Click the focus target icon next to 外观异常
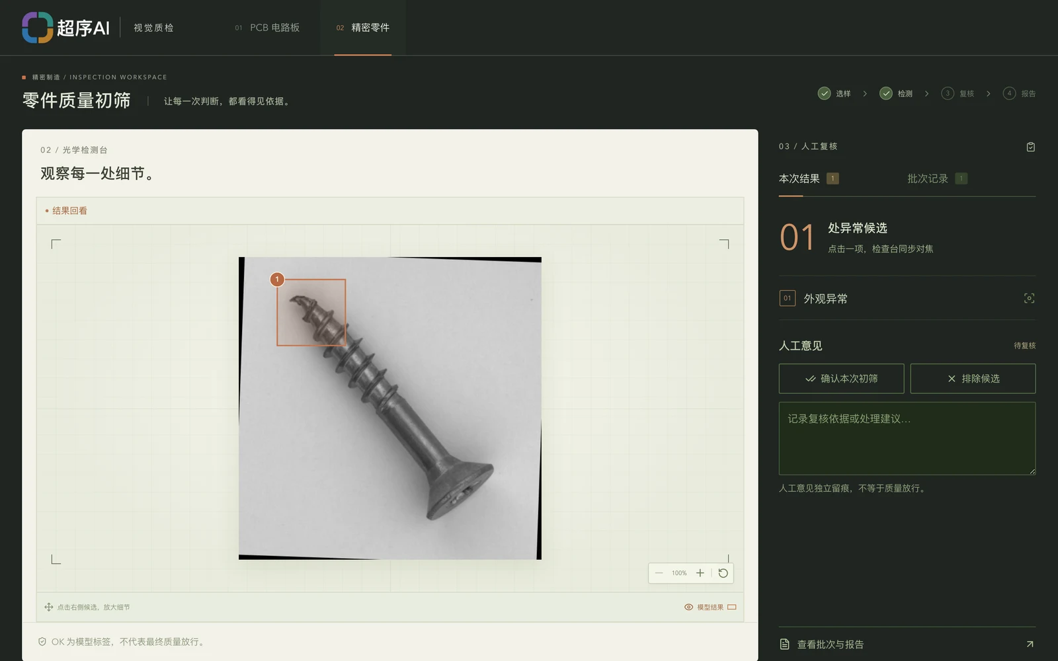 (x=1029, y=299)
